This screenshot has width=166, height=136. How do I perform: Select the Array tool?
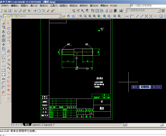(4, 40)
